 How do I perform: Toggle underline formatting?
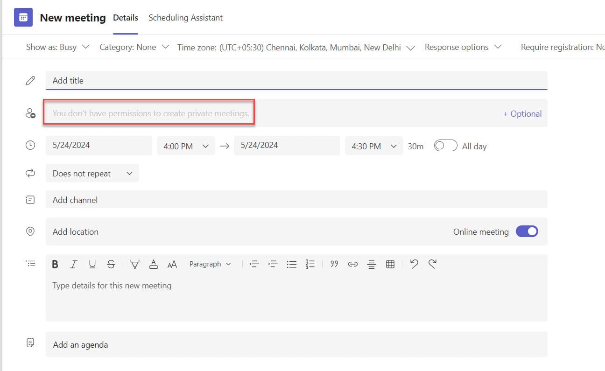click(92, 264)
